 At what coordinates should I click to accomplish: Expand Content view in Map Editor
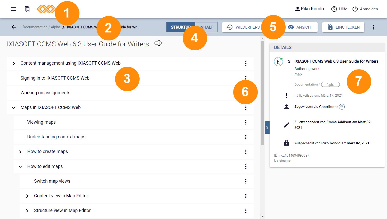(27, 196)
